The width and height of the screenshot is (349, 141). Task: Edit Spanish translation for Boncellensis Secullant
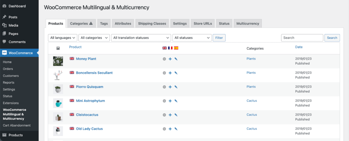pos(176,73)
